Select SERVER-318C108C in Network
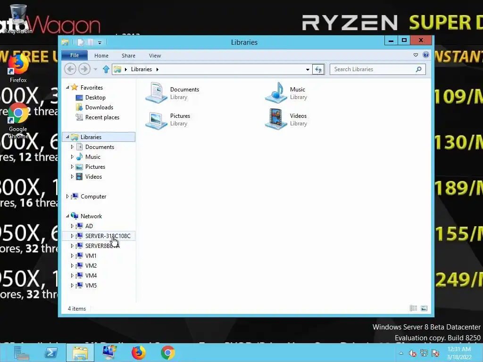Viewport: 483px width, 362px height. 108,236
